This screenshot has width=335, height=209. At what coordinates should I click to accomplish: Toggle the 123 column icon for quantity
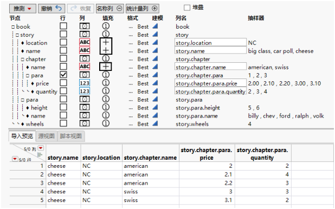(x=85, y=92)
